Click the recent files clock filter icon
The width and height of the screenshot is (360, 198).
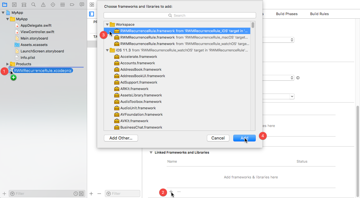point(76,194)
